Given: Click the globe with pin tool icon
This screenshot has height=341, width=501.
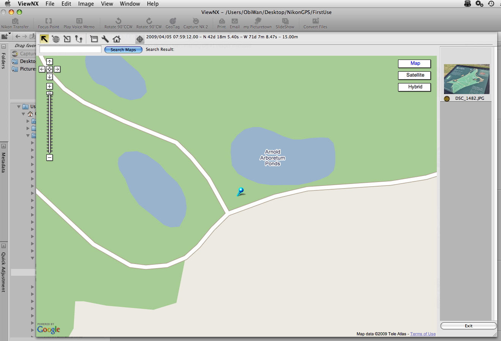Looking at the screenshot, I should [x=56, y=39].
